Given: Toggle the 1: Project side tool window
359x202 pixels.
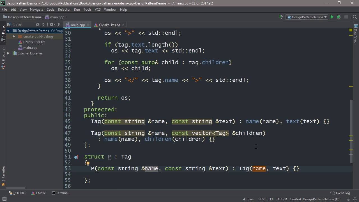Looking at the screenshot, I should 3,33.
